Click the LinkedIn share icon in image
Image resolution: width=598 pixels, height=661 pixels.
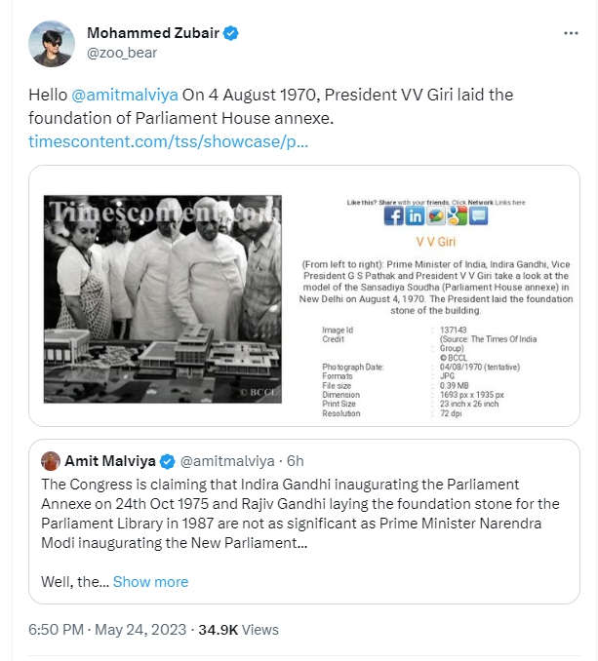click(x=415, y=216)
